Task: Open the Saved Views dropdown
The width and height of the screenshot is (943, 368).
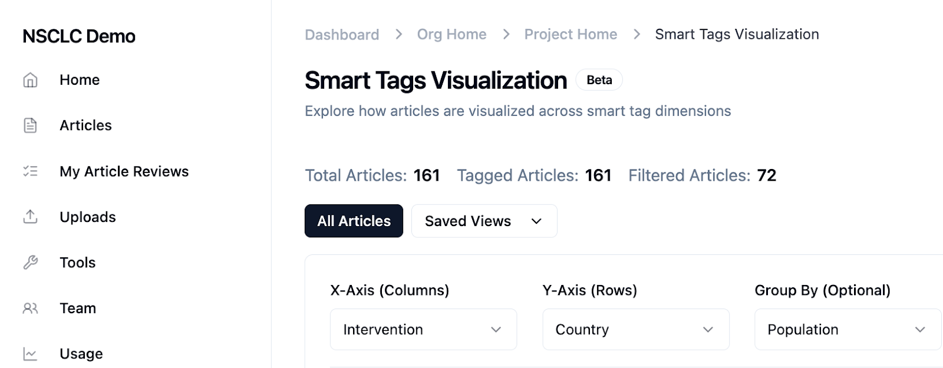Action: 484,221
